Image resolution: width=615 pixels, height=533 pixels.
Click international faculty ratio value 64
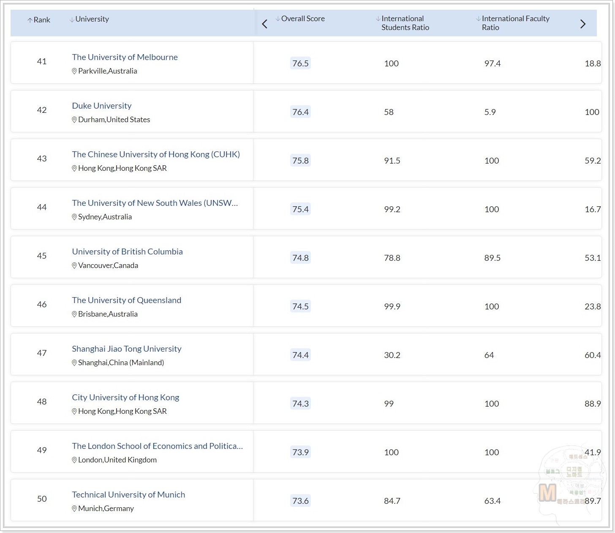[489, 355]
